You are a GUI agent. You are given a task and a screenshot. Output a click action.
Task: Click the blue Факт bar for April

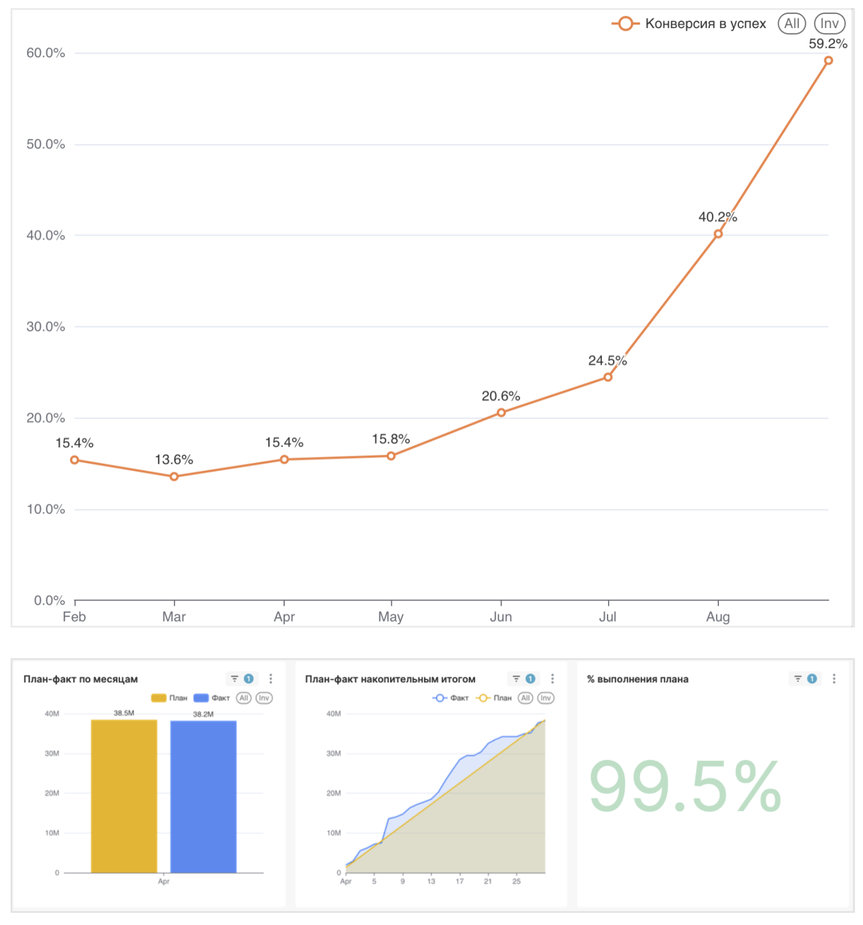[203, 796]
